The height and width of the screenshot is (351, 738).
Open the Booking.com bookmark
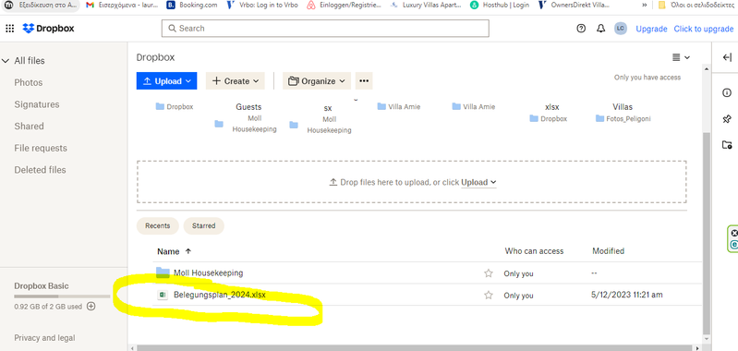(x=192, y=6)
